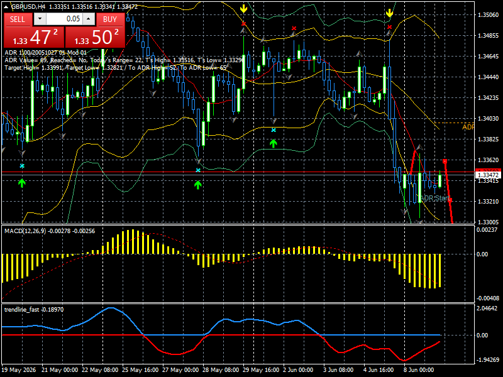Grab the lower red trendline anchor square
The image size is (503, 377).
(x=450, y=200)
